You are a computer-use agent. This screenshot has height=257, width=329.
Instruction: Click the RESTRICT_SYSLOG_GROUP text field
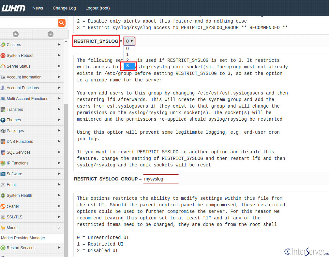(161, 179)
